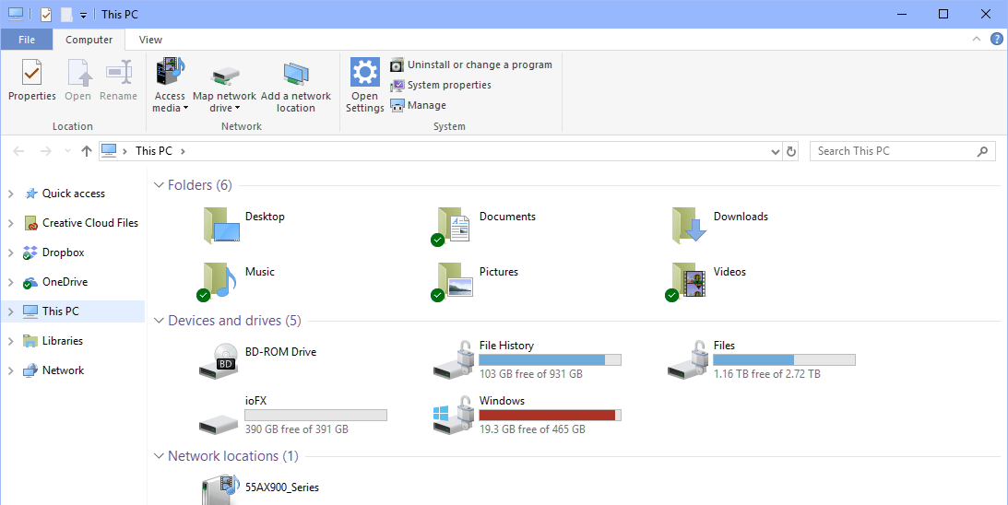
Task: Click Add a network location icon
Action: coord(296,74)
